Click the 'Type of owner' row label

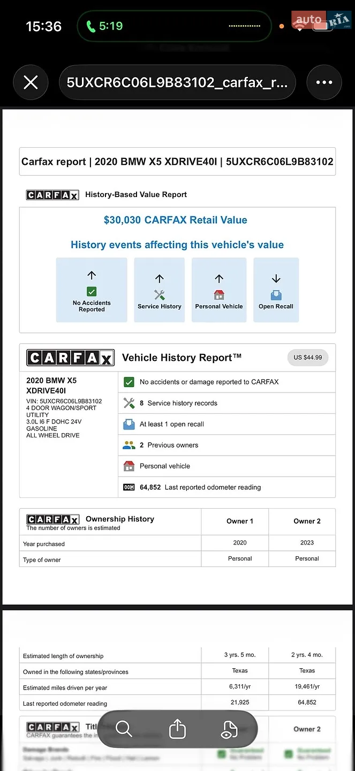[42, 560]
